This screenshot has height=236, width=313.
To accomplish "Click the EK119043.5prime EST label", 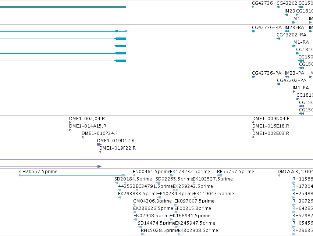I will point(214,194).
